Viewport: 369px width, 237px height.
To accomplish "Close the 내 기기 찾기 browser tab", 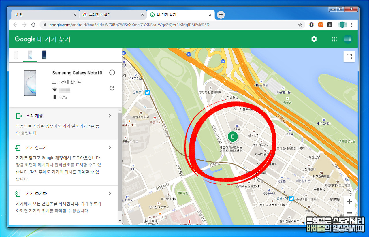I will (x=210, y=15).
